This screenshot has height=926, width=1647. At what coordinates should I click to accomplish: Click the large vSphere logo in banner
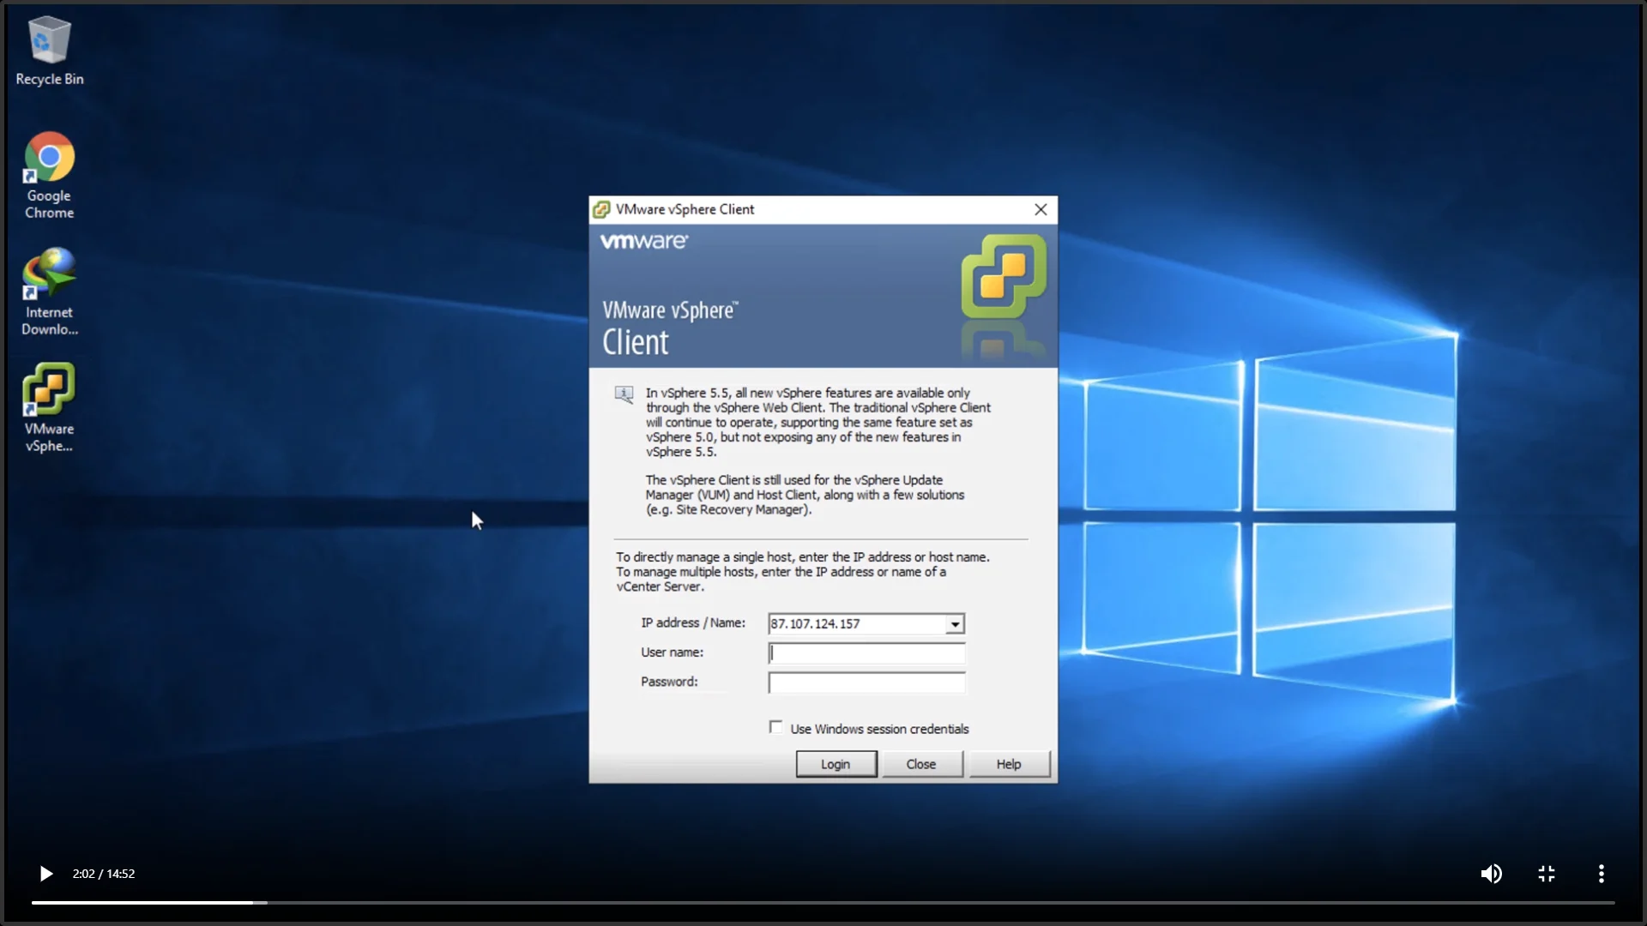click(1004, 276)
